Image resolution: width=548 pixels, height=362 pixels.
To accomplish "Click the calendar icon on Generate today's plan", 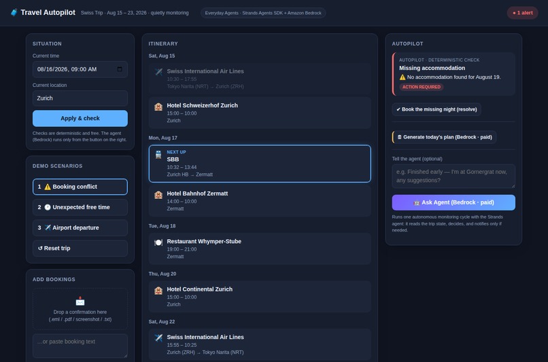I will [400, 137].
